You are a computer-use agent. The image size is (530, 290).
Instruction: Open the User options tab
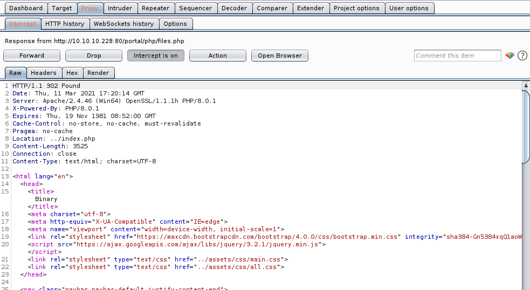point(409,8)
